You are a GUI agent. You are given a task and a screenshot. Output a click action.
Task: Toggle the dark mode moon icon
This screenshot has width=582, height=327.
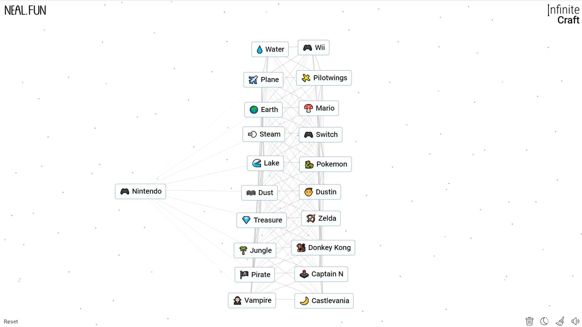coord(544,322)
